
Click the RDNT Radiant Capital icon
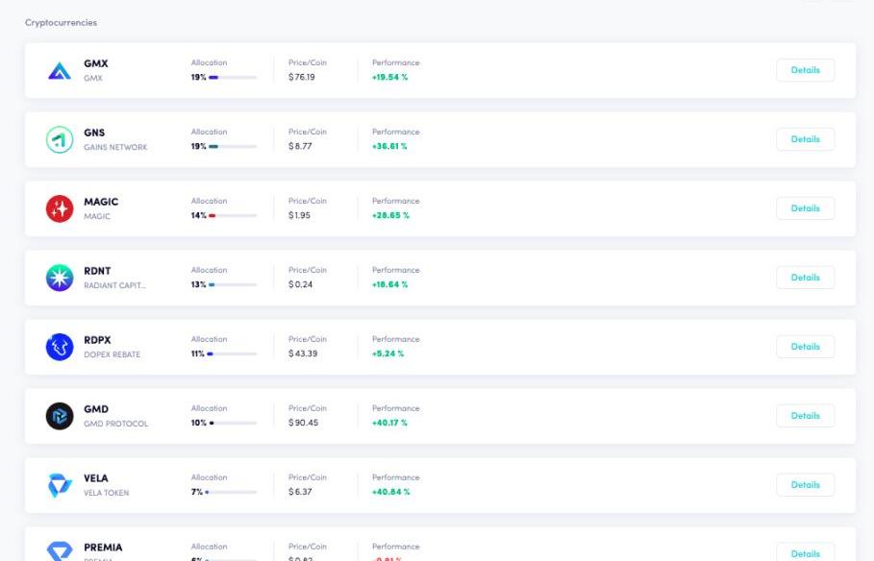click(x=60, y=278)
